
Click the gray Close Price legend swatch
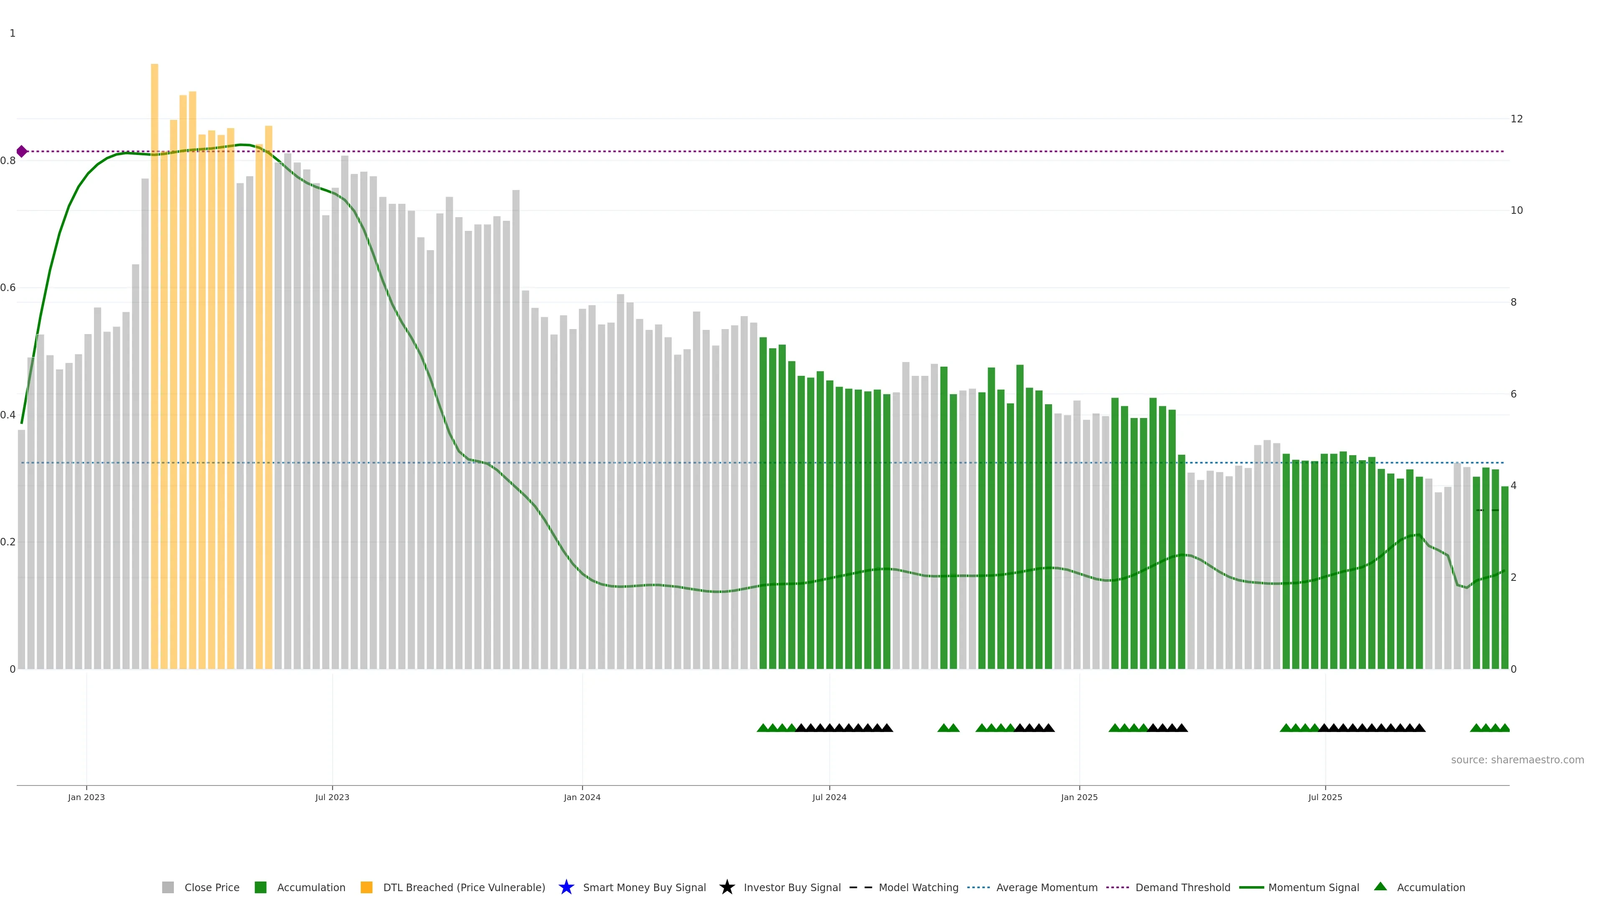point(168,887)
